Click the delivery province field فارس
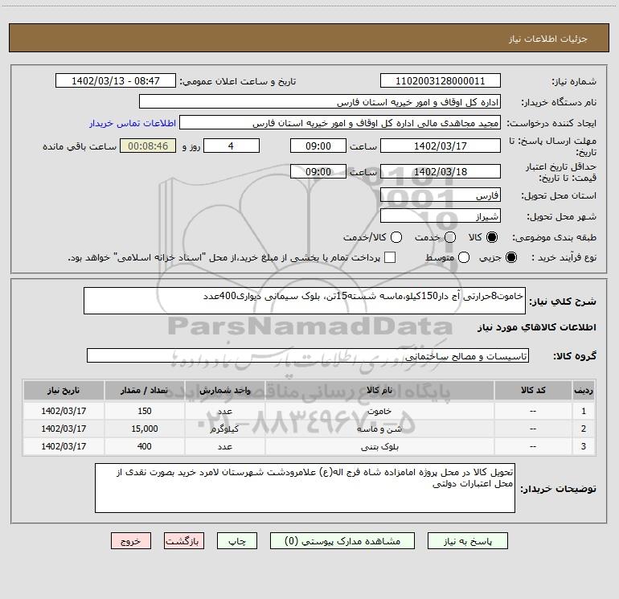619x599 pixels. 441,195
